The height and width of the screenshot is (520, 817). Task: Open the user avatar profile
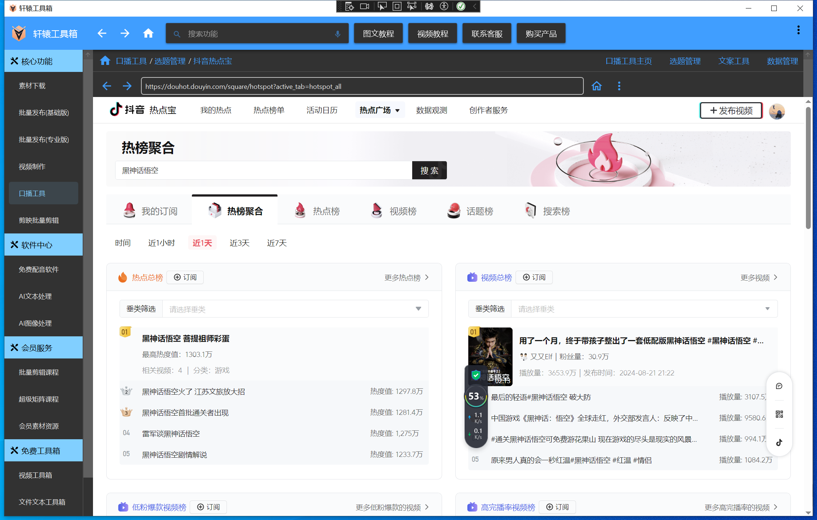click(x=777, y=111)
